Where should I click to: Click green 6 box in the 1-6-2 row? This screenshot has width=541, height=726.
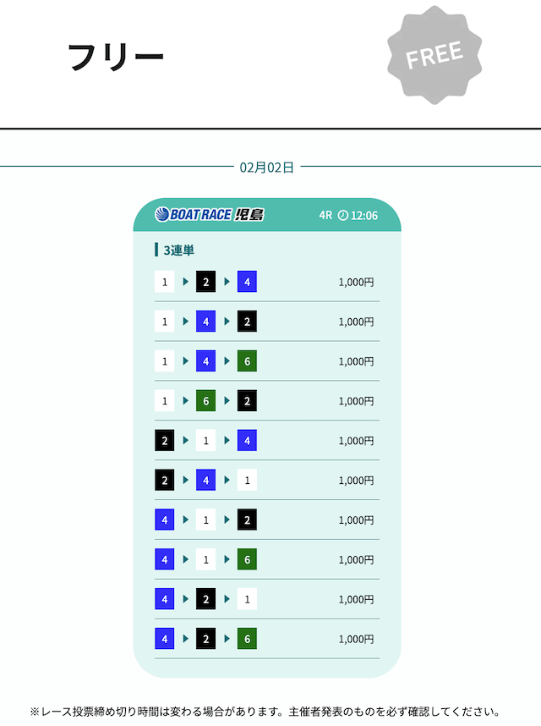click(x=205, y=401)
